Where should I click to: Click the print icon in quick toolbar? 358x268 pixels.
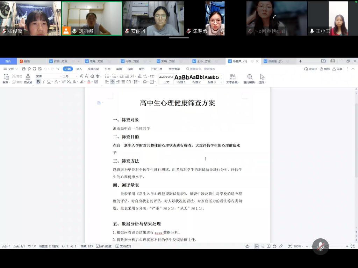pyautogui.click(x=34, y=69)
